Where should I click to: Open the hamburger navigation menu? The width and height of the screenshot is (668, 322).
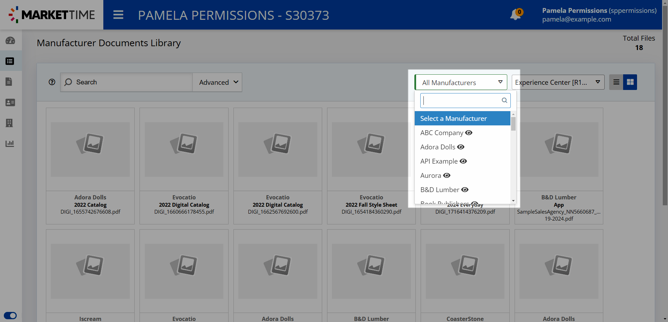point(118,15)
